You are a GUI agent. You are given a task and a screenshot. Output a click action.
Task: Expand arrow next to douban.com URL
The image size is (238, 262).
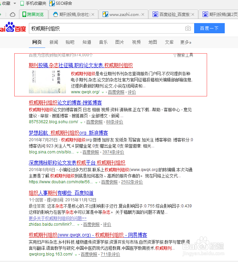click(96, 183)
